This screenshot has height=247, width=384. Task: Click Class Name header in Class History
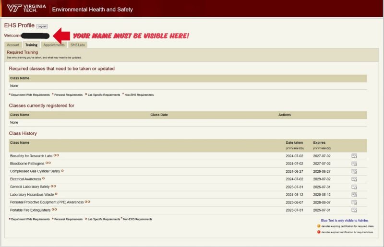[x=20, y=143]
